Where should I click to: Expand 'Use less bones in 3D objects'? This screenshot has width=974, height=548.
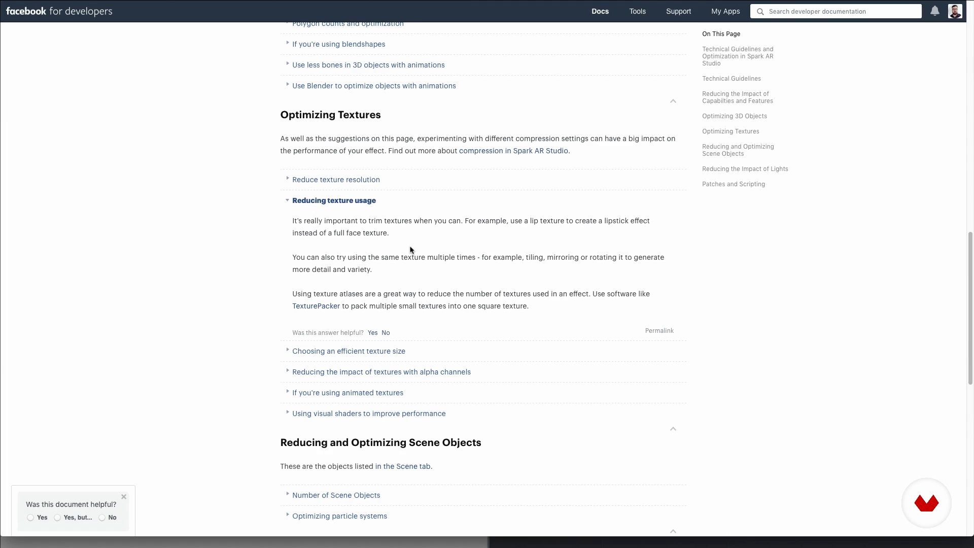coord(368,65)
